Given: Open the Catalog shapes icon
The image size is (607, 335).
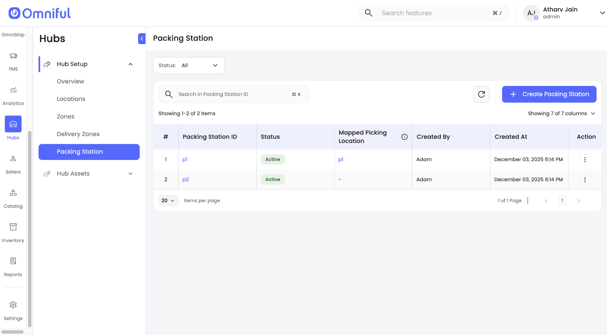Looking at the screenshot, I should point(13,193).
